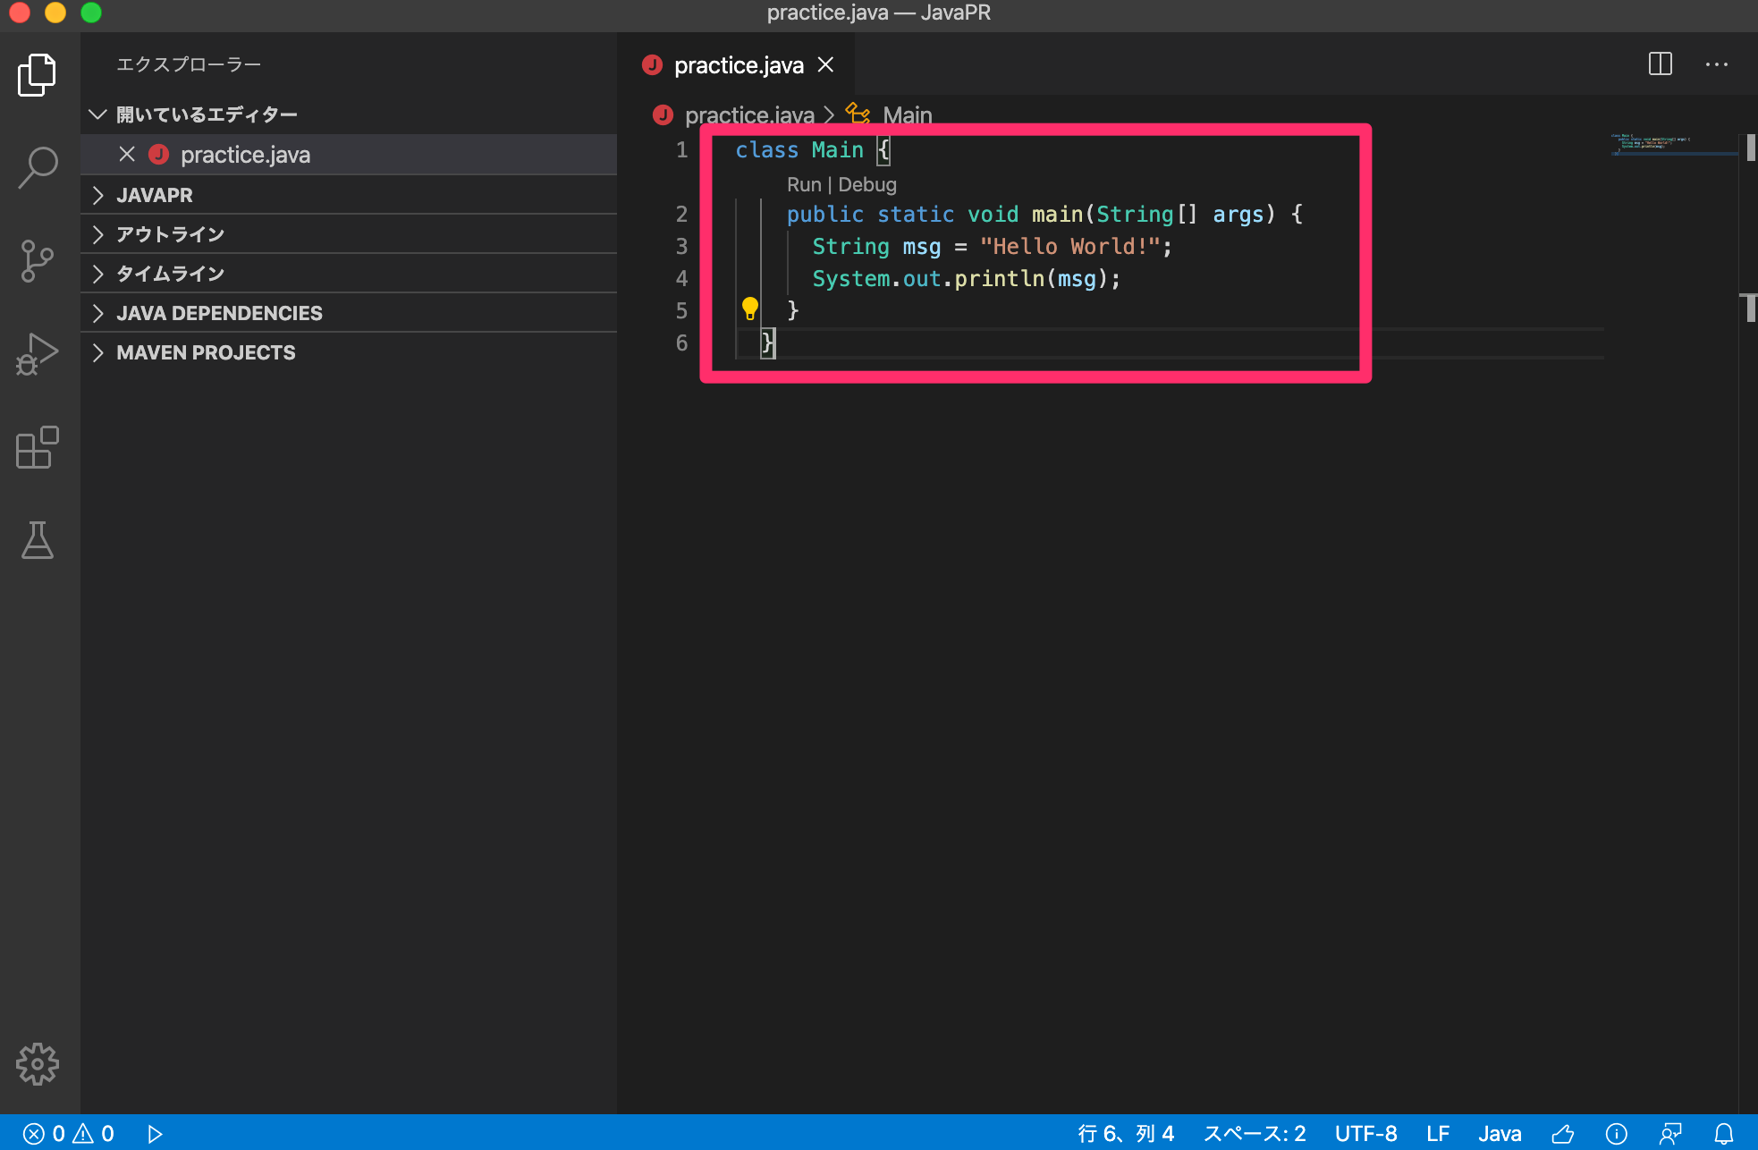The image size is (1758, 1150).
Task: Open the Source Control view
Action: [38, 261]
